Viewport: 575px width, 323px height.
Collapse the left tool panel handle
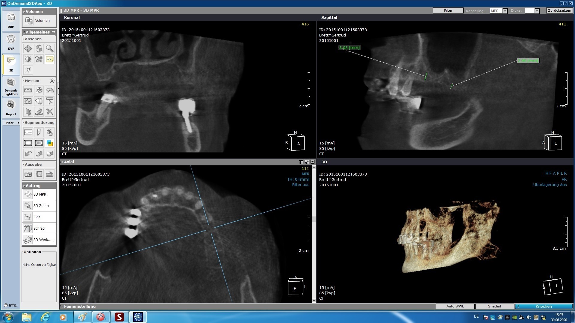coord(58,89)
